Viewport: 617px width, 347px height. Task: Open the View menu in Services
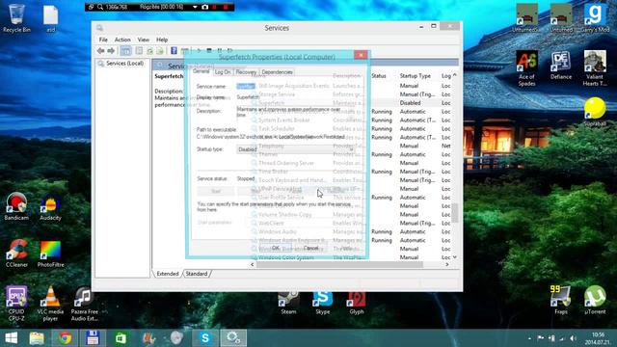pyautogui.click(x=144, y=40)
